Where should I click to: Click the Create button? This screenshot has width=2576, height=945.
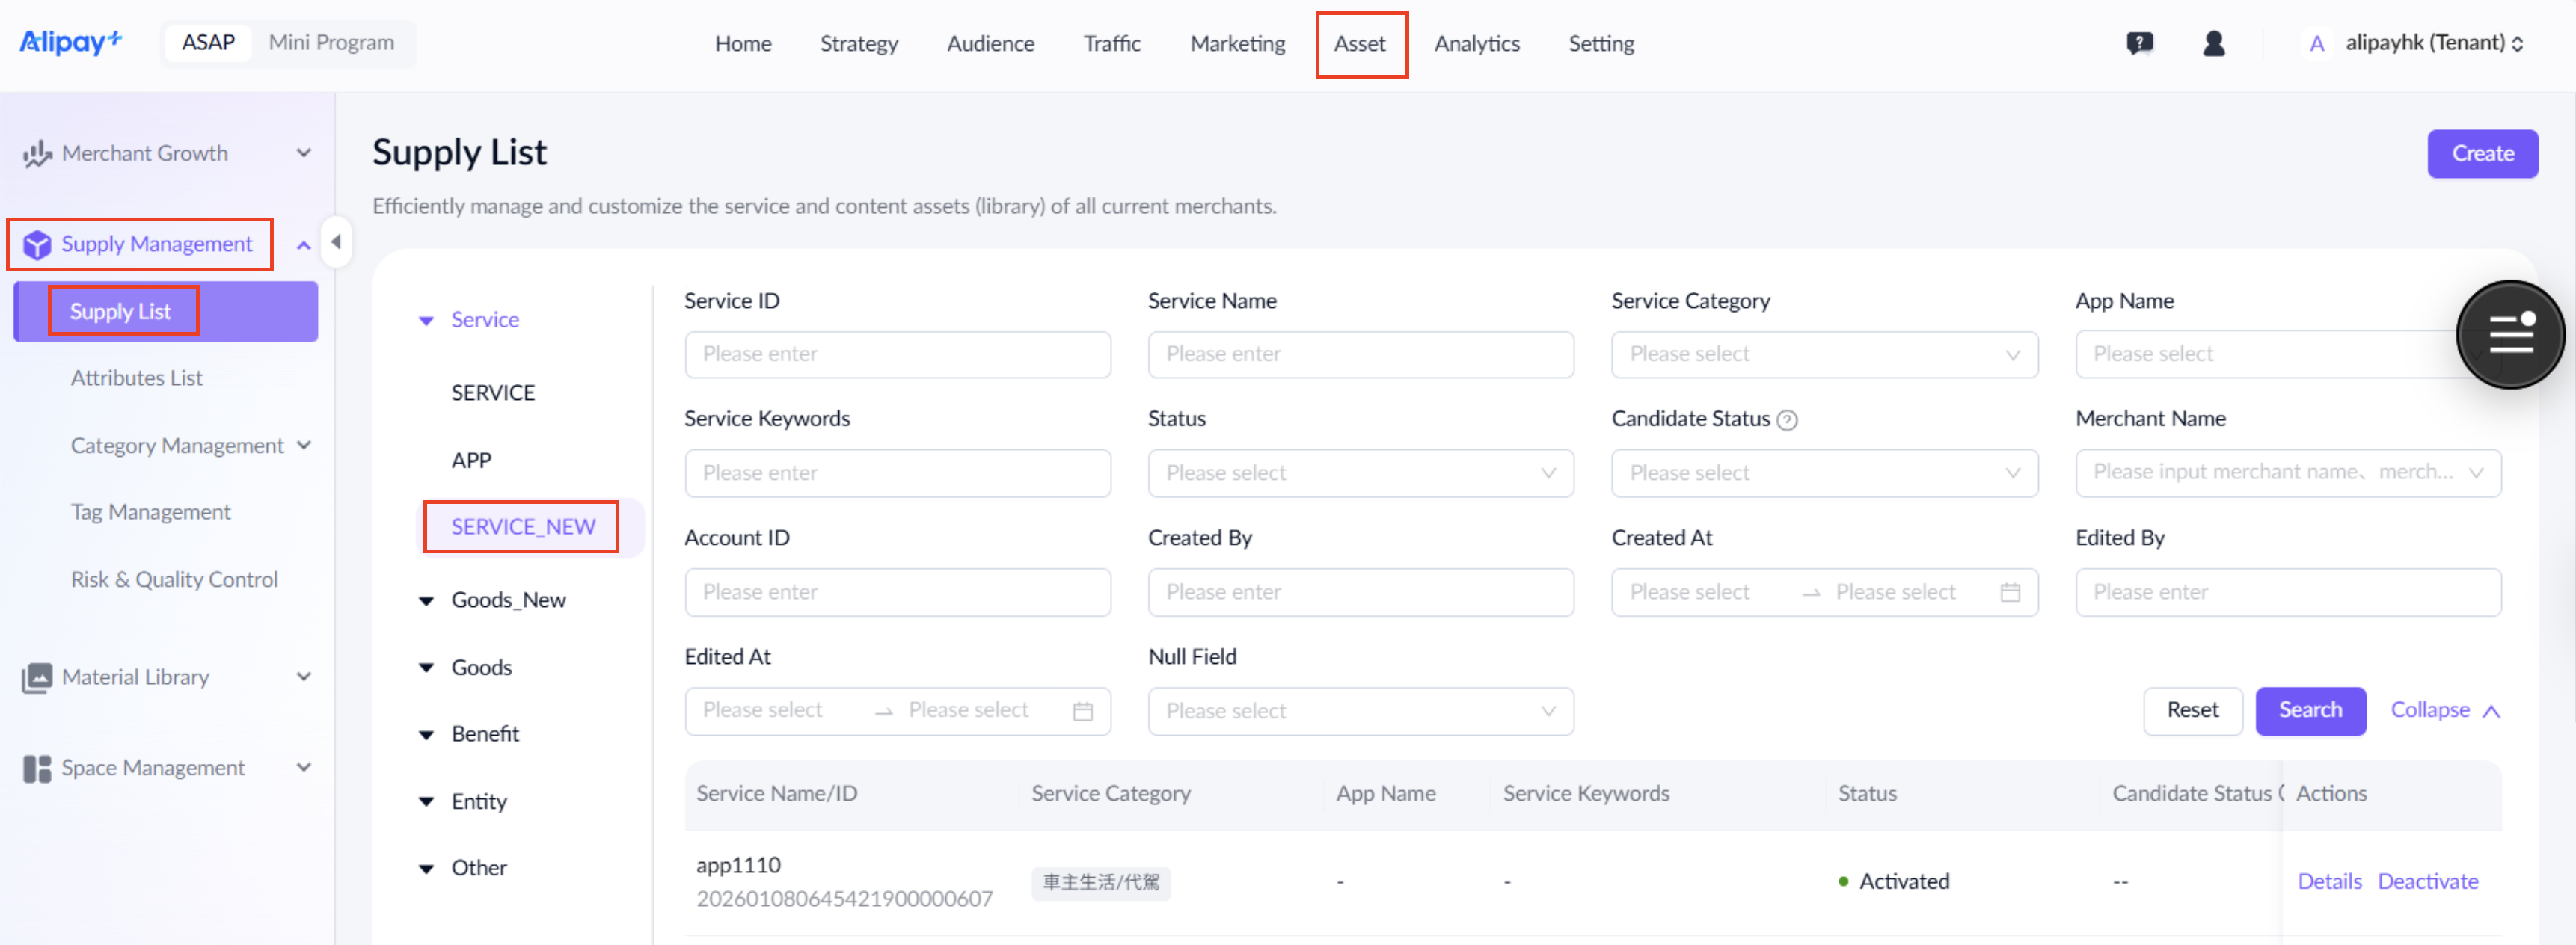(2482, 153)
